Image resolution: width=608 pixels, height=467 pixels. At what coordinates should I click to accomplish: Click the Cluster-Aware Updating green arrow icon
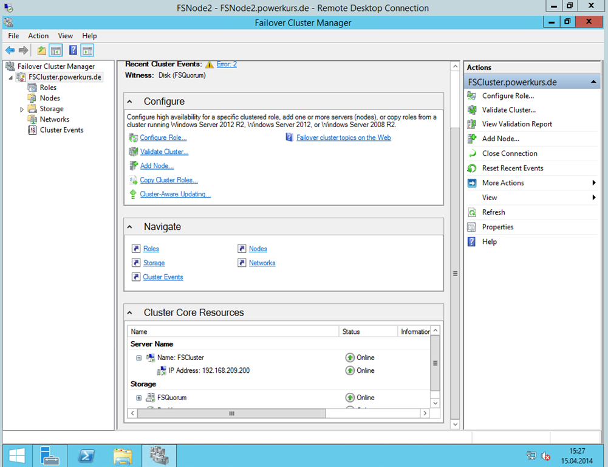133,194
